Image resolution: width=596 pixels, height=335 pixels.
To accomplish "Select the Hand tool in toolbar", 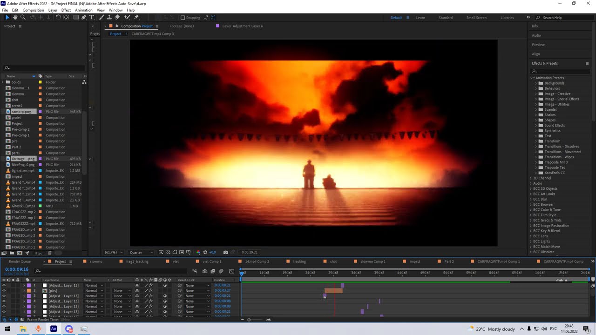I will 15,17.
